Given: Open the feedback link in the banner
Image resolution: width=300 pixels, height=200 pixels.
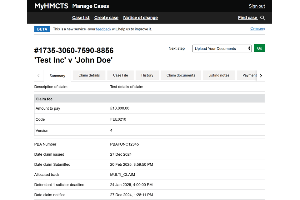Looking at the screenshot, I should (x=103, y=29).
